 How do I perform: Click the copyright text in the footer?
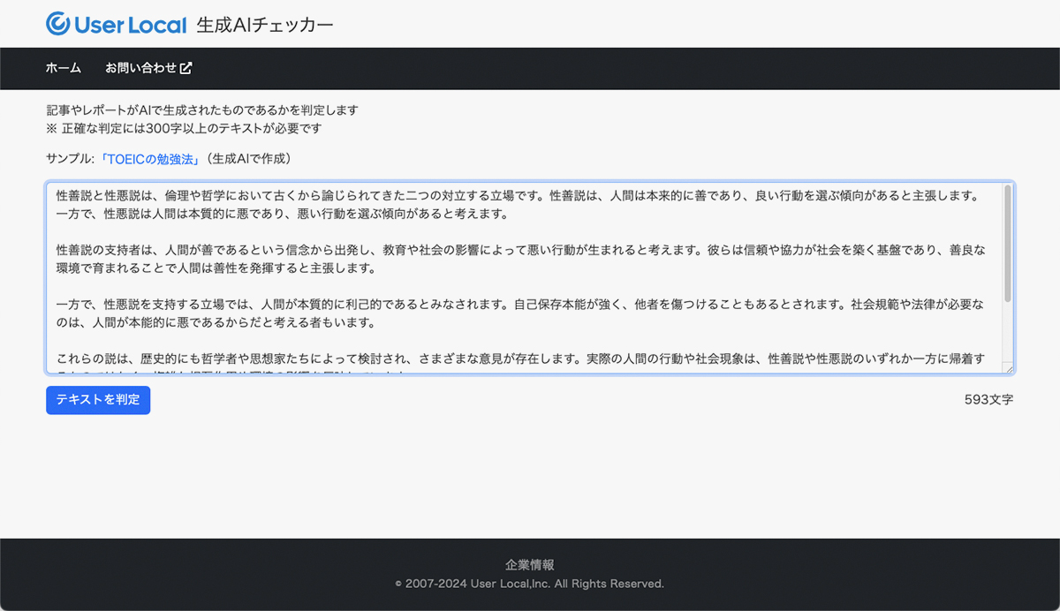530,584
